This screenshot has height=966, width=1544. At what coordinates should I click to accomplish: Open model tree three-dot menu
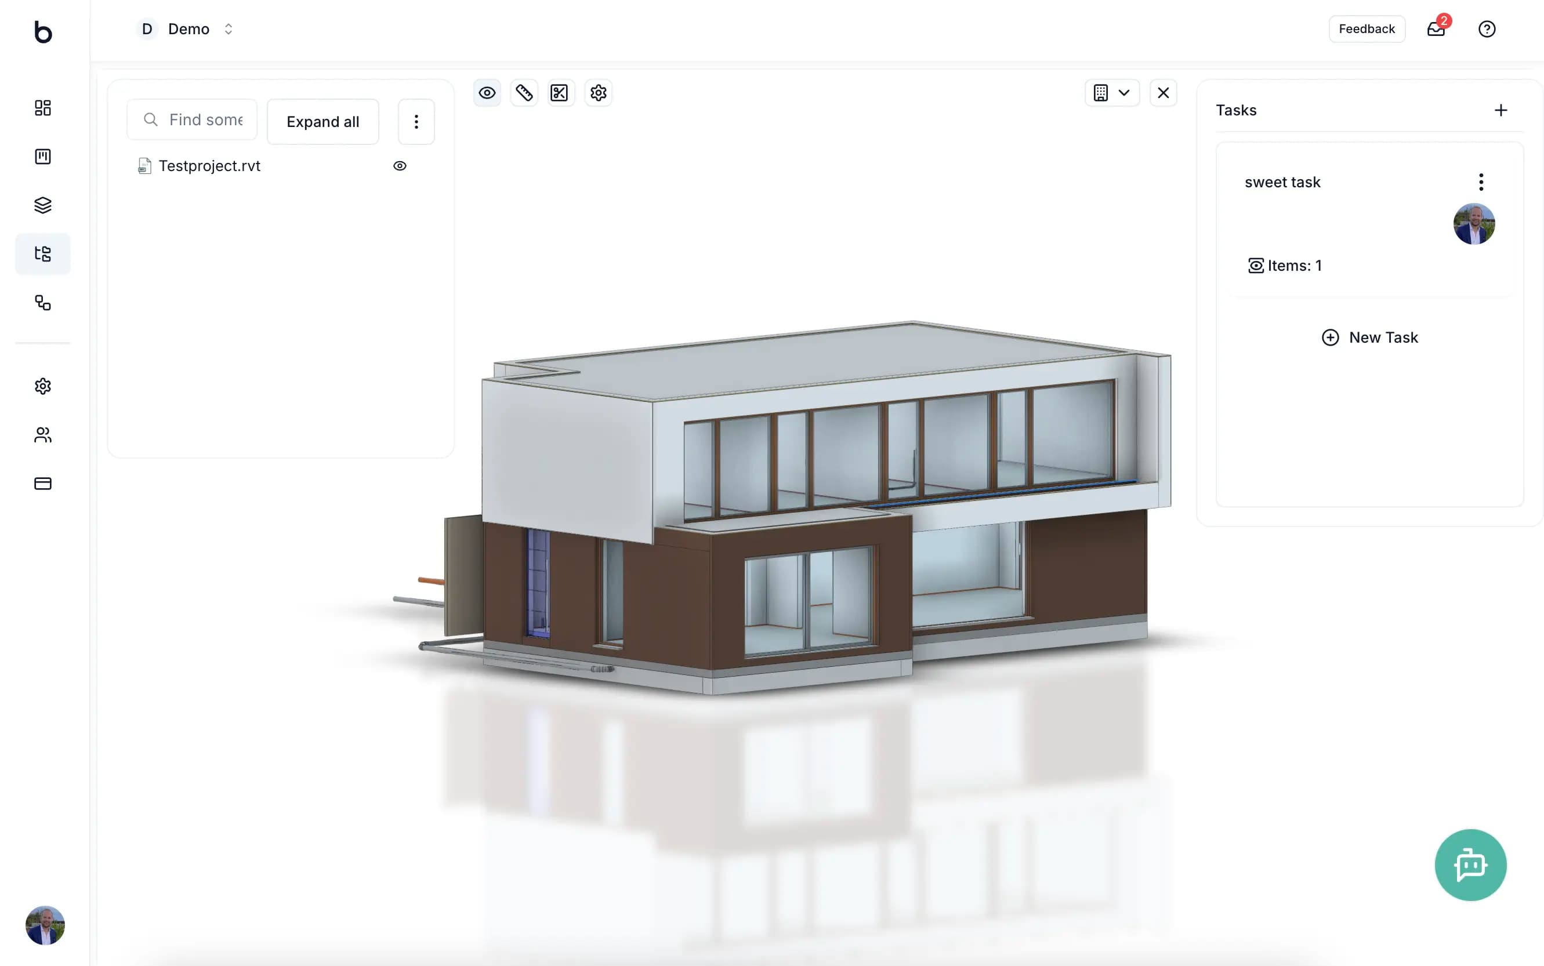[x=416, y=121]
